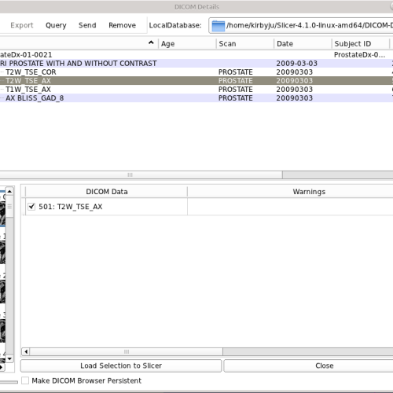Click the ProstateDx-0... Subject ID cell
The width and height of the screenshot is (393, 393).
pos(359,55)
